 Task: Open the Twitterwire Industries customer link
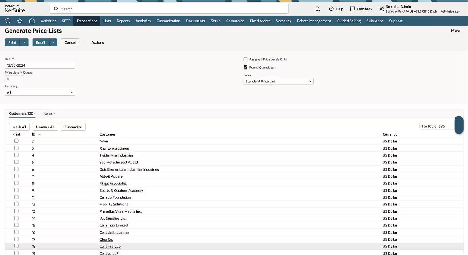pos(116,155)
